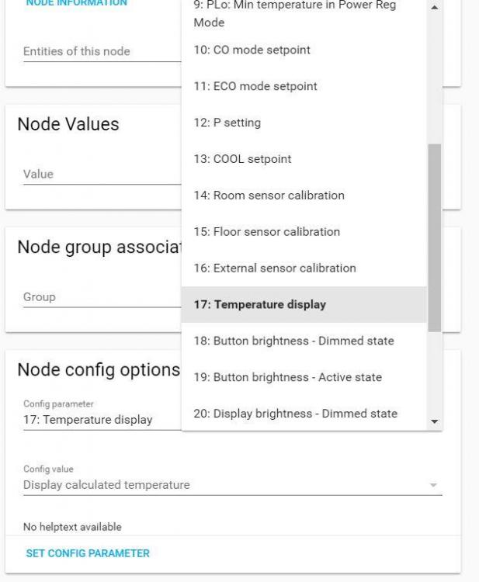This screenshot has height=582, width=479.
Task: Click the dropdown list scrollbar thumb
Action: (434, 237)
